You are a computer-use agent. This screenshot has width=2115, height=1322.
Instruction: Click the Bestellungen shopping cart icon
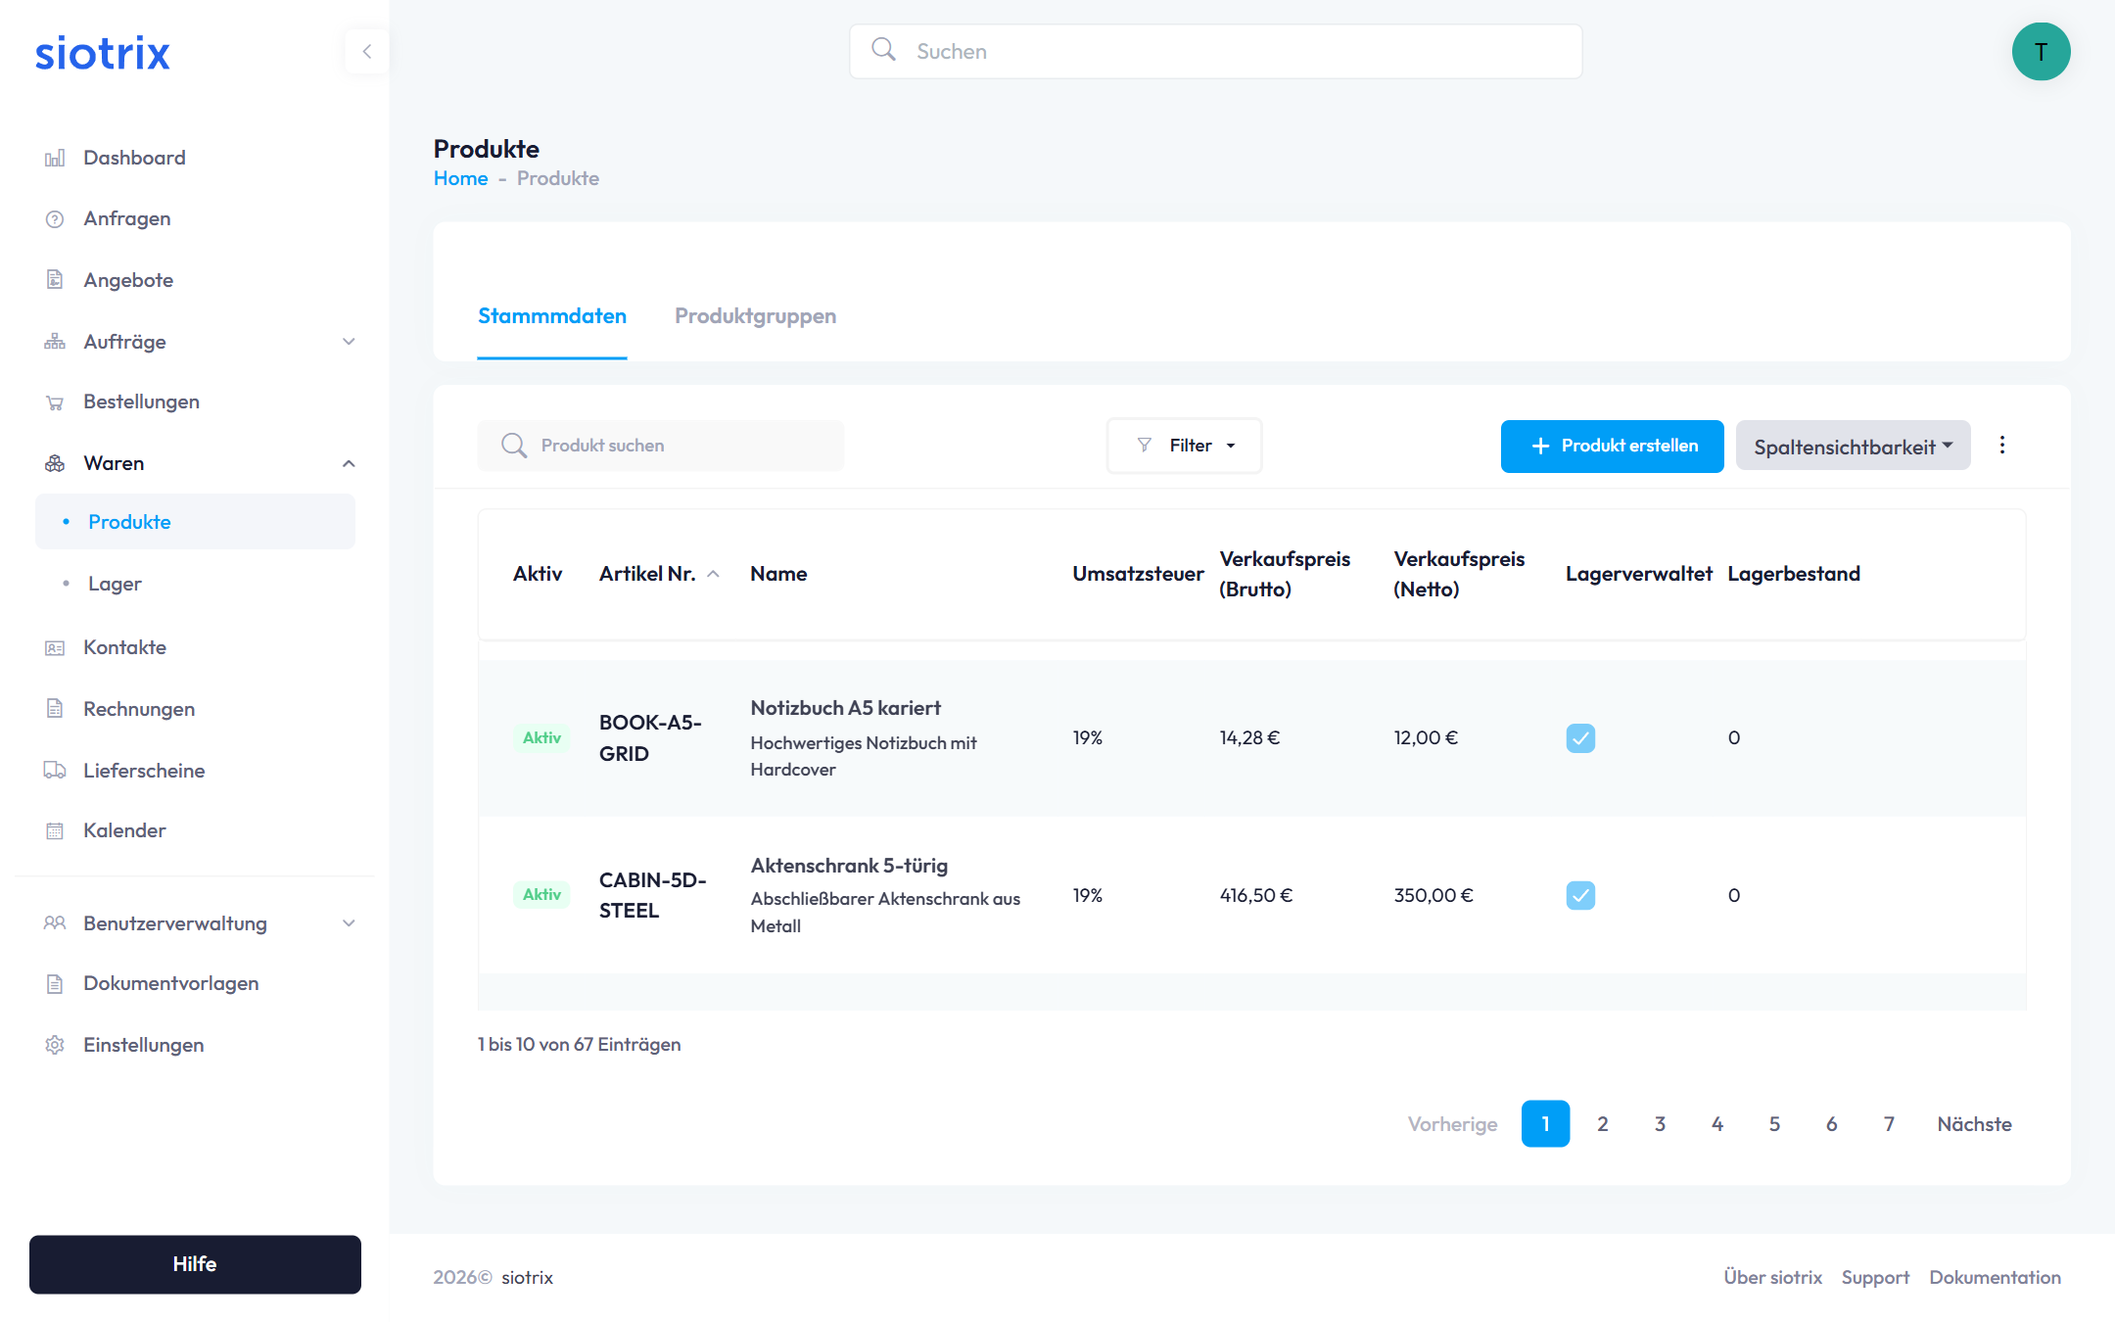55,402
